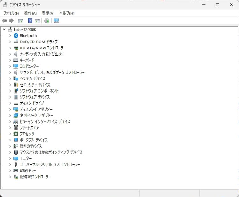Click the ネットワーク アダプター icon
The height and width of the screenshot is (197, 239).
point(16,116)
